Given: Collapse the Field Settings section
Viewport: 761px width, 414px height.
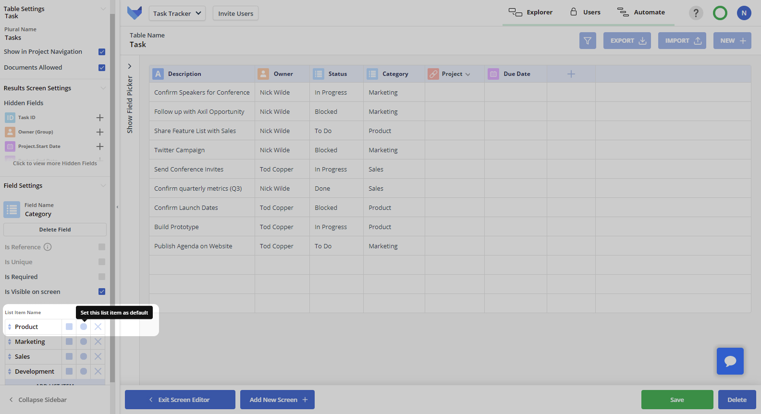Looking at the screenshot, I should coord(103,186).
